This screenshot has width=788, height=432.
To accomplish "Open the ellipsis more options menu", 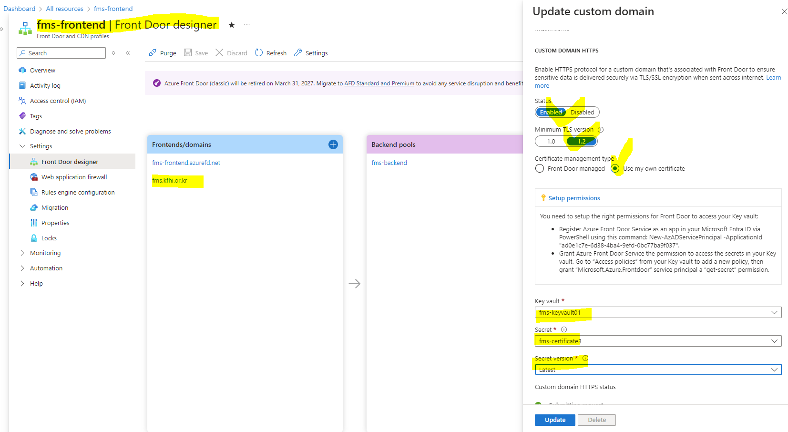I will point(247,25).
